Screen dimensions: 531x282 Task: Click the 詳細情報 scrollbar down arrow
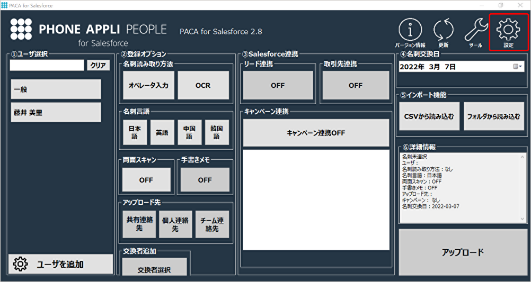[523, 219]
